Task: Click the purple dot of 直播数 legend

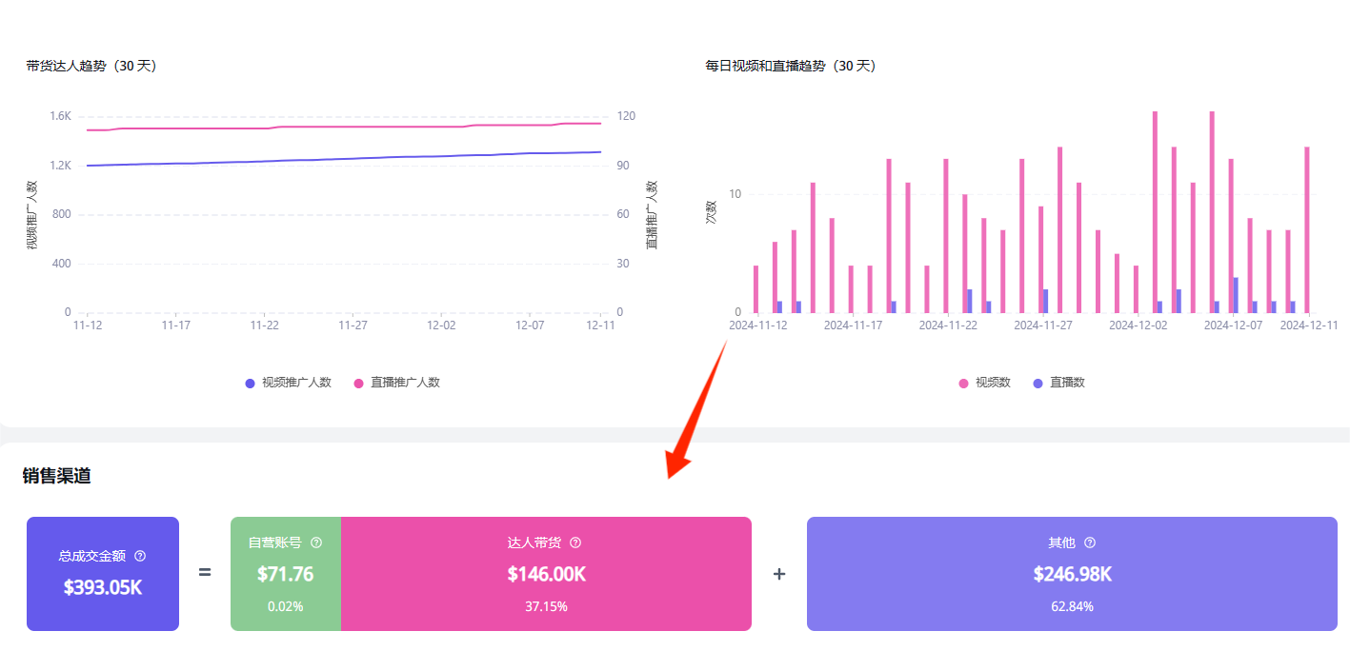Action: click(x=1038, y=383)
